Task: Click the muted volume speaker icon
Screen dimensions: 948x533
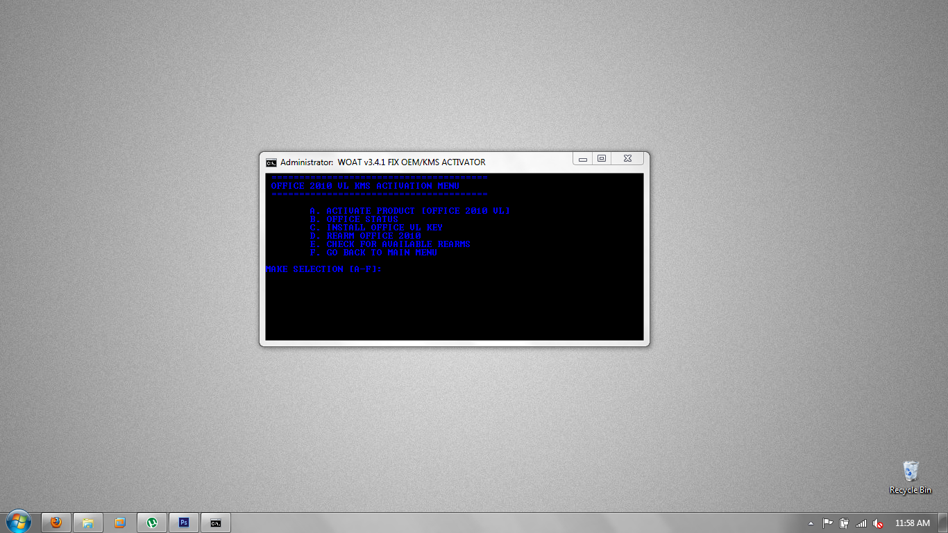Action: 878,523
